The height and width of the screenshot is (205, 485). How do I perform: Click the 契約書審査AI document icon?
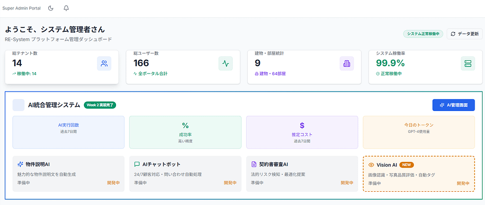254,164
